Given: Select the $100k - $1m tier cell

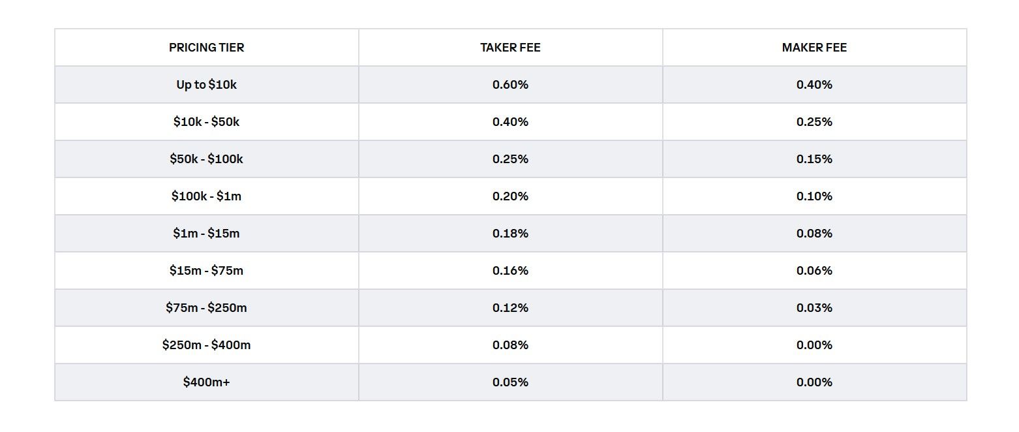Looking at the screenshot, I should pyautogui.click(x=206, y=196).
